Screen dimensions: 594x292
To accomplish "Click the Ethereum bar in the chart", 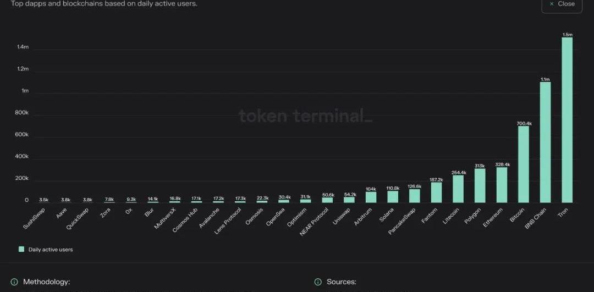I will click(x=502, y=185).
